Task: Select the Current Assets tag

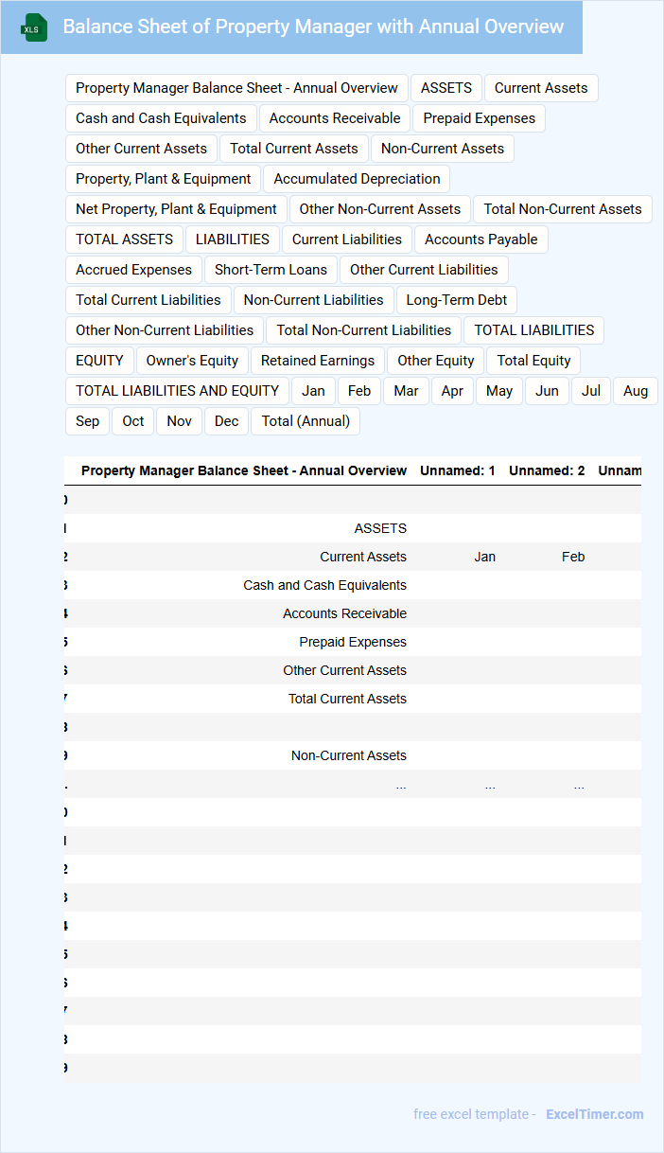Action: (x=541, y=88)
